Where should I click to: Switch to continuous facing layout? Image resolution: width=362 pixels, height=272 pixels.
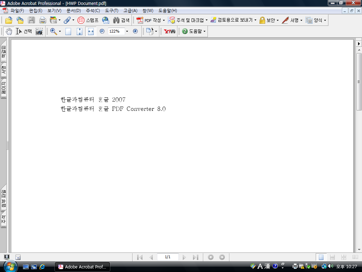click(x=344, y=257)
